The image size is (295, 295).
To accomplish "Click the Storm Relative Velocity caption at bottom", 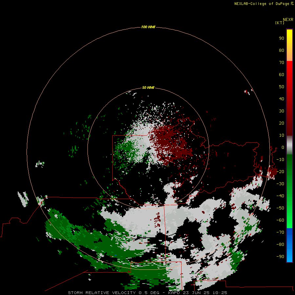I will (147, 293).
